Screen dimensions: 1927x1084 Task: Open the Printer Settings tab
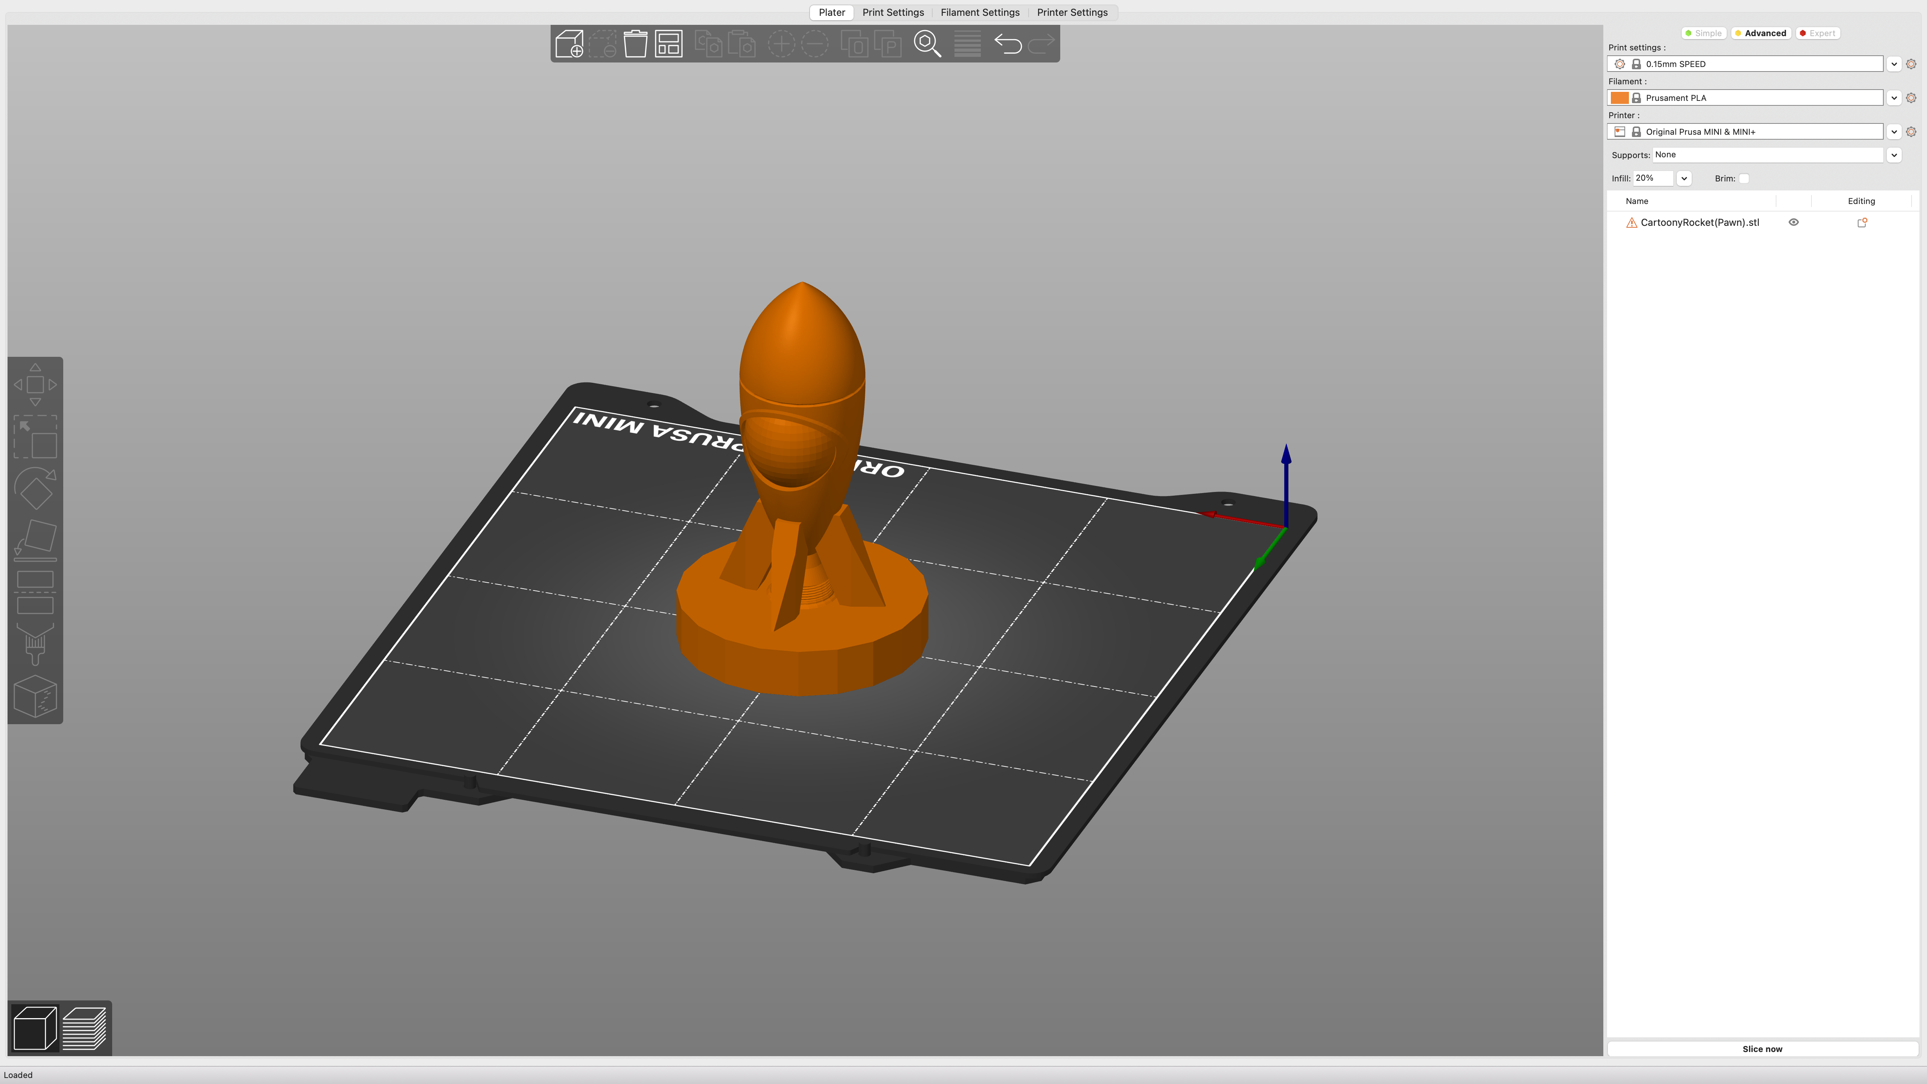[x=1072, y=12]
